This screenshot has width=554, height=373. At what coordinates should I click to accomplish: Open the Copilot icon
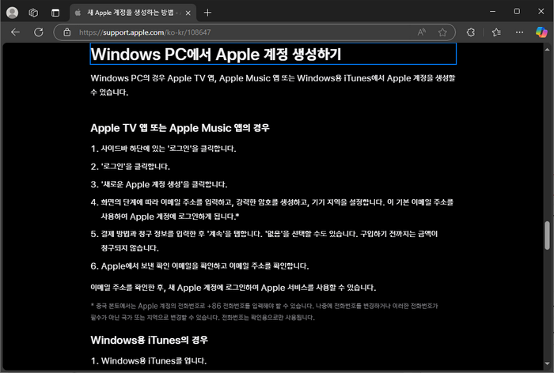coord(541,32)
